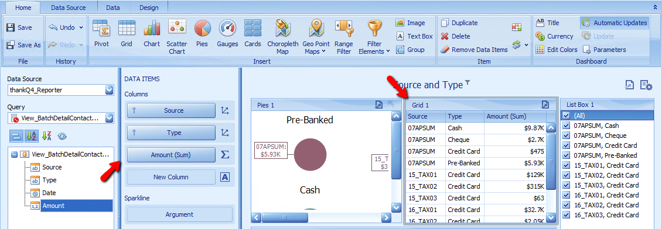This screenshot has height=229, width=662.
Task: Open the Data Source ribbon tab
Action: click(x=69, y=8)
